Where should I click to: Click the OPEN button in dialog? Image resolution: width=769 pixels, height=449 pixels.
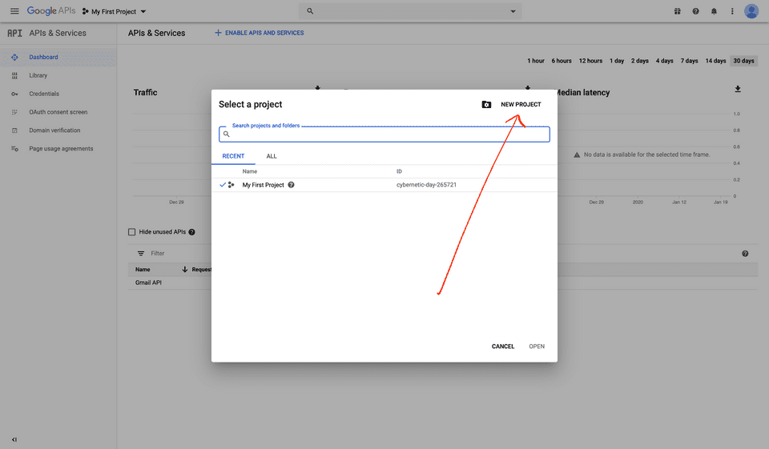click(537, 346)
